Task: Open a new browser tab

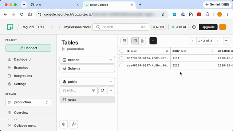Action: point(140,5)
